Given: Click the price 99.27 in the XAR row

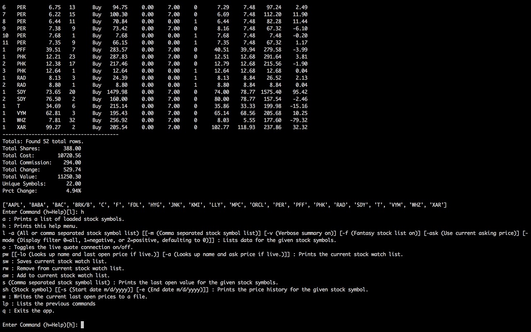Looking at the screenshot, I should coord(54,127).
